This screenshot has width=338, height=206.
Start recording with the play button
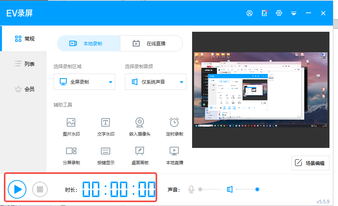pyautogui.click(x=17, y=189)
